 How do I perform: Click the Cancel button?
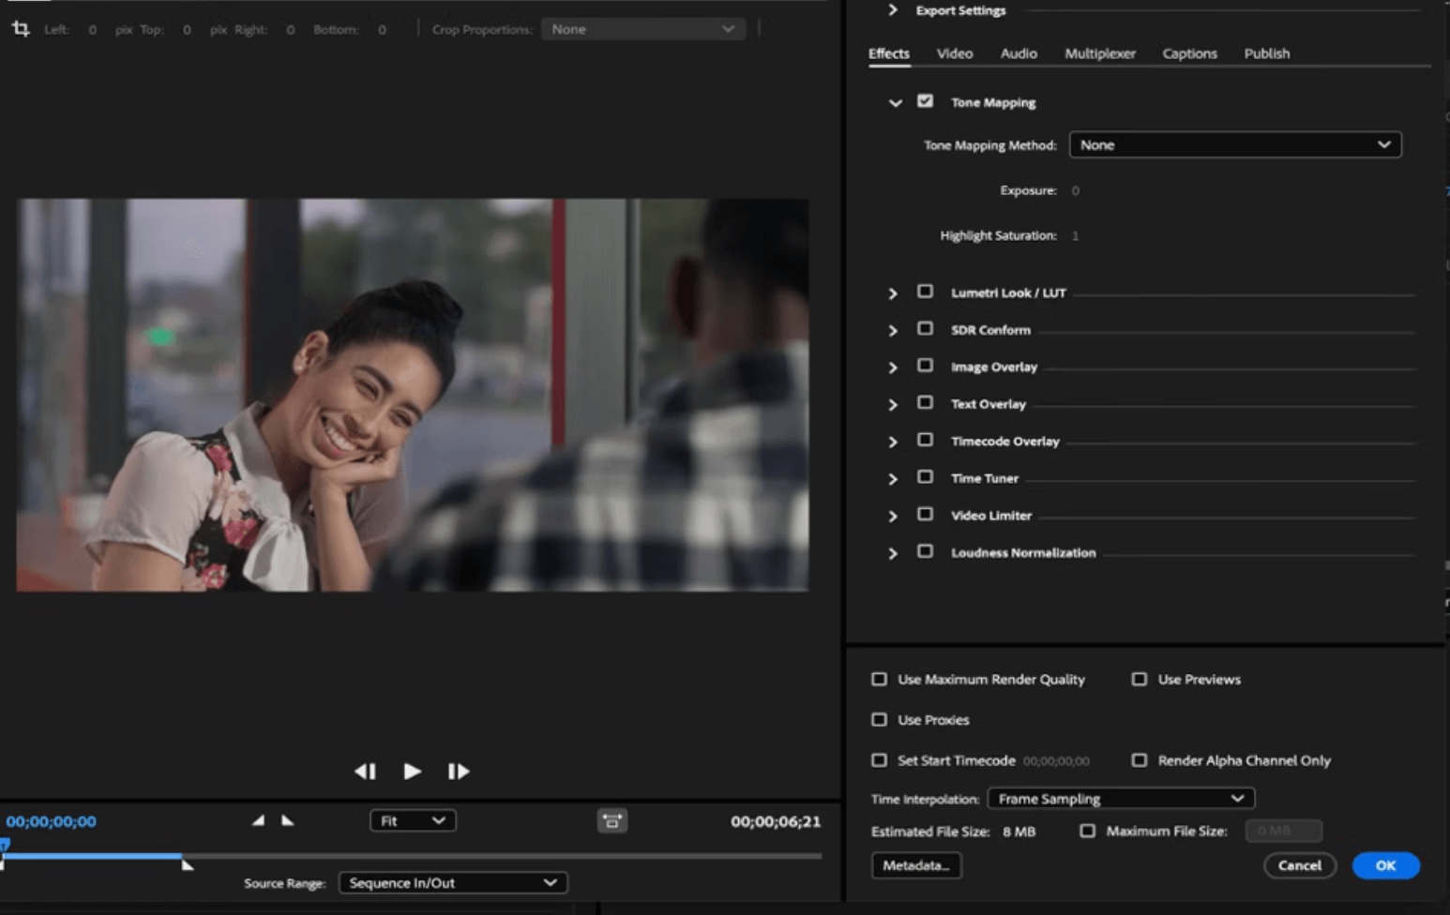click(x=1299, y=865)
